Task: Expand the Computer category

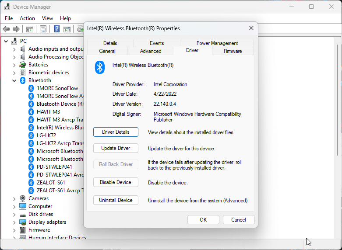Action: 14,207
